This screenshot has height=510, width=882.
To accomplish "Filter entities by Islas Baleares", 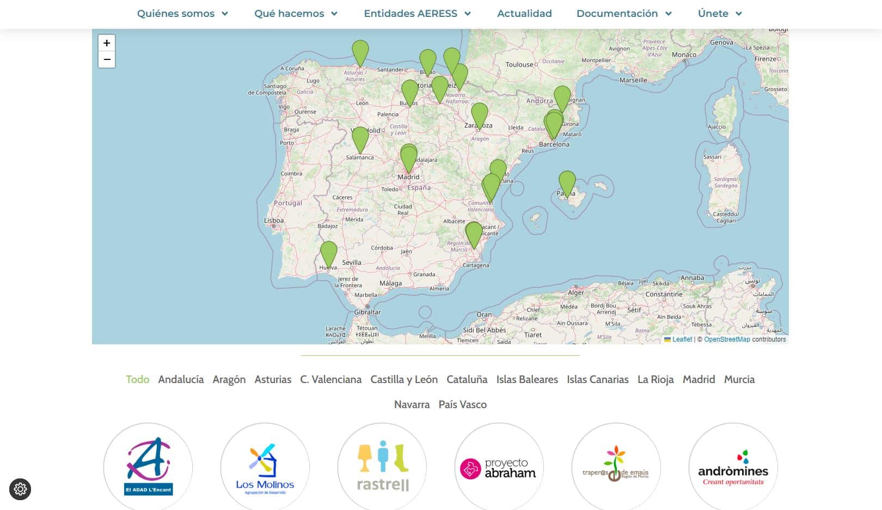I will (x=527, y=380).
